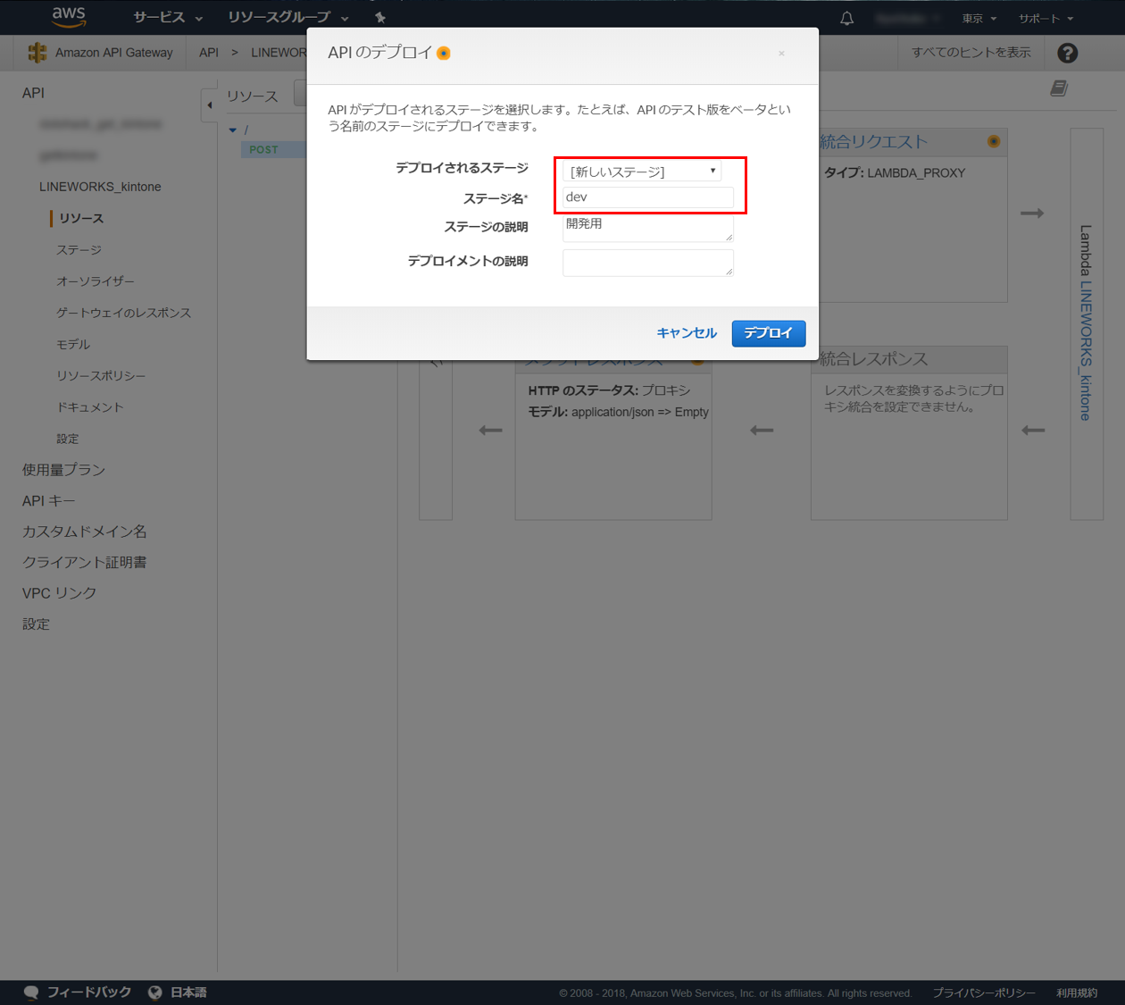The width and height of the screenshot is (1125, 1005).
Task: Open the documentation book icon
Action: tap(1059, 88)
